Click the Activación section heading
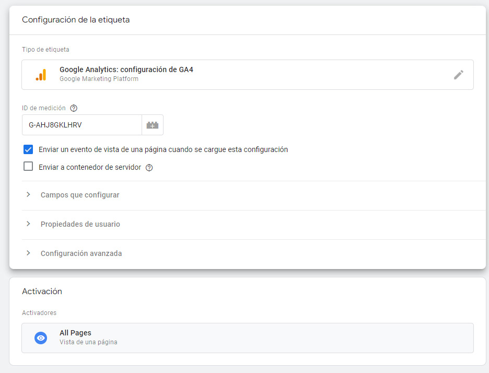 point(42,292)
